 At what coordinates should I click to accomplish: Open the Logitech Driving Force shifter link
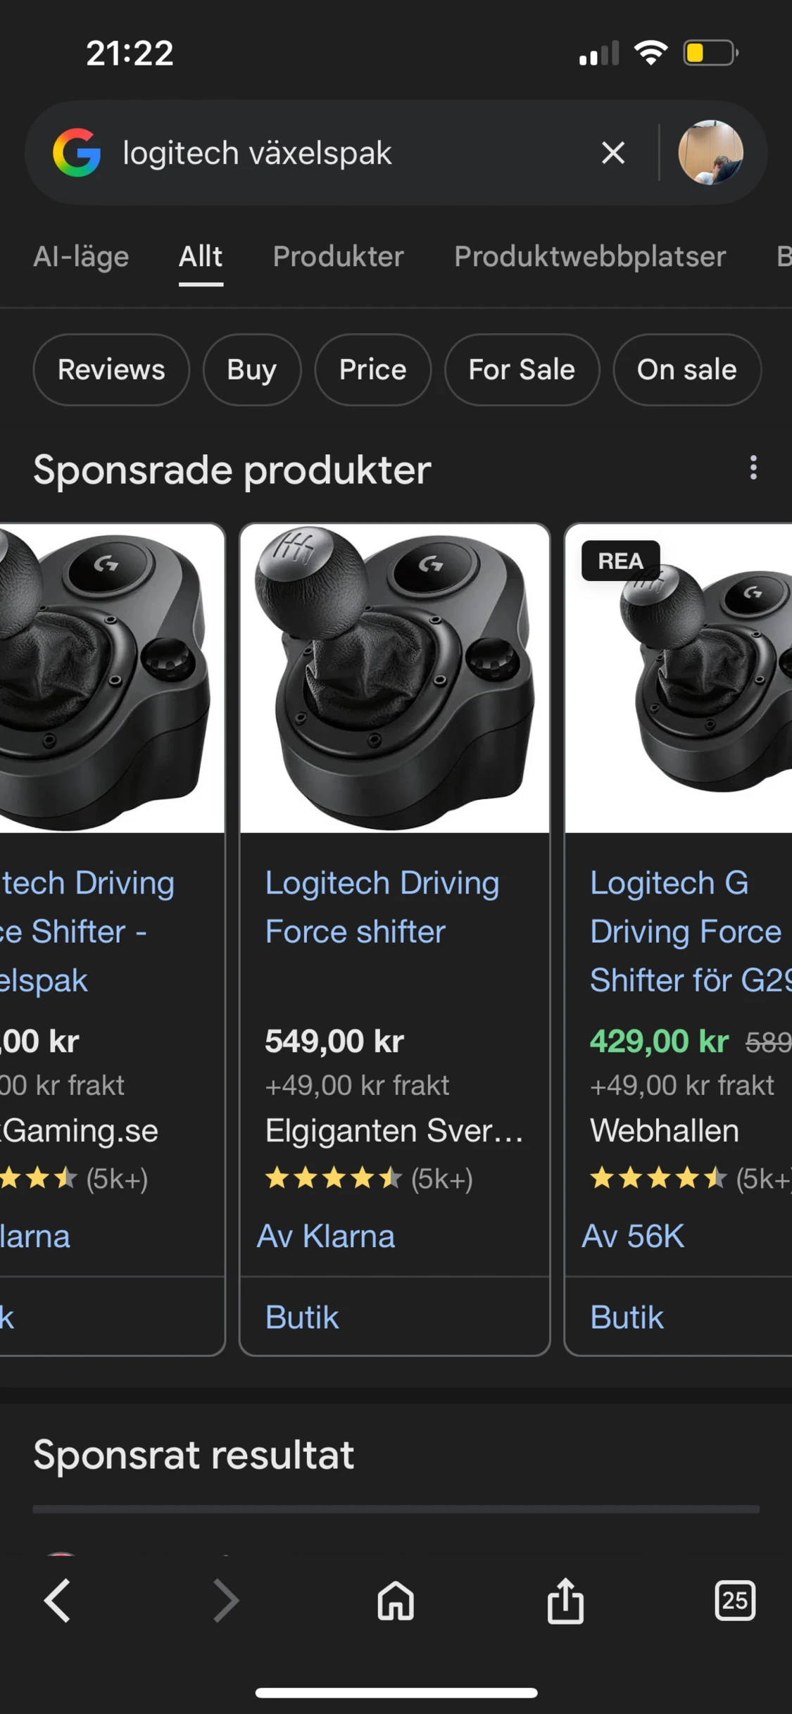[382, 907]
